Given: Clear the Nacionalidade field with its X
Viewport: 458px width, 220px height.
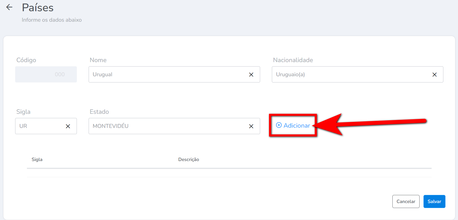Looking at the screenshot, I should point(434,75).
